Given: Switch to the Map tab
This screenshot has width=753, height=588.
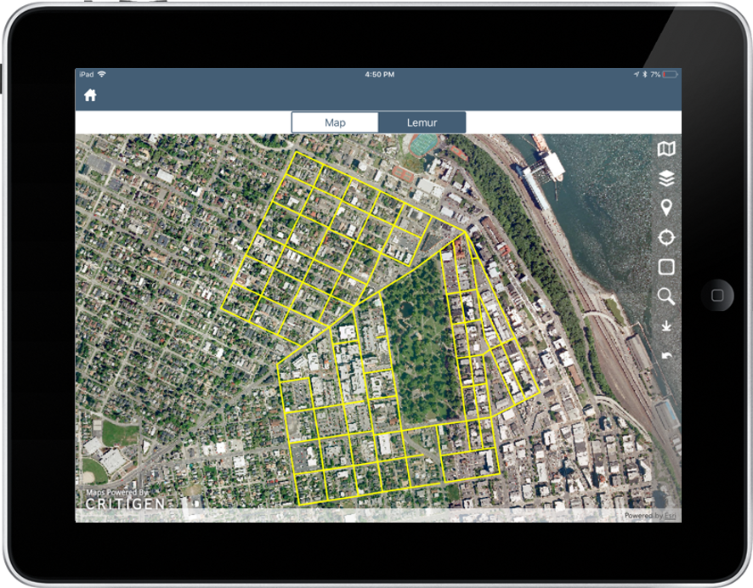Looking at the screenshot, I should [x=334, y=122].
